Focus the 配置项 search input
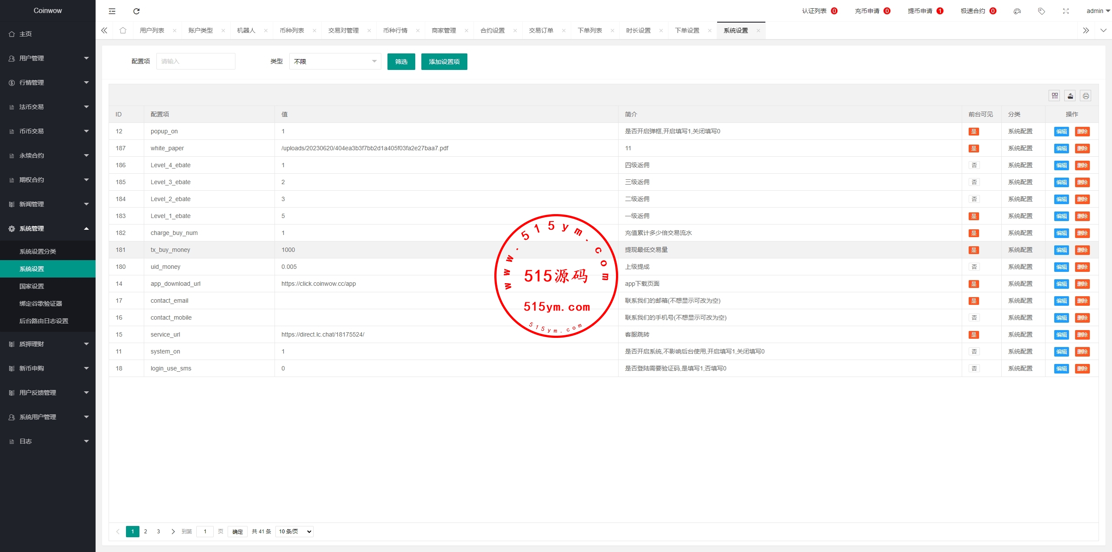Image resolution: width=1112 pixels, height=552 pixels. [195, 62]
